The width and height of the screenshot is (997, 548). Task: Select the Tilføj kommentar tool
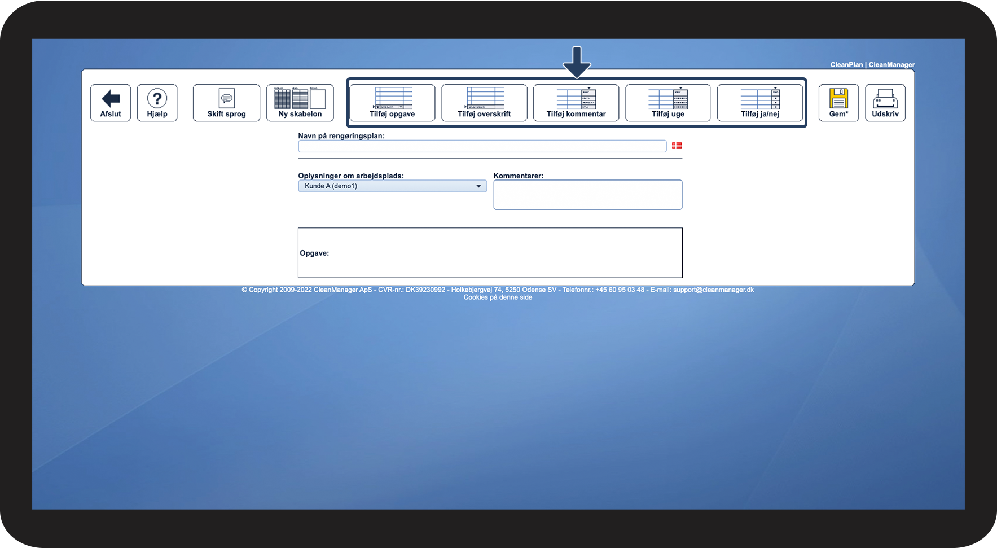[x=576, y=103]
